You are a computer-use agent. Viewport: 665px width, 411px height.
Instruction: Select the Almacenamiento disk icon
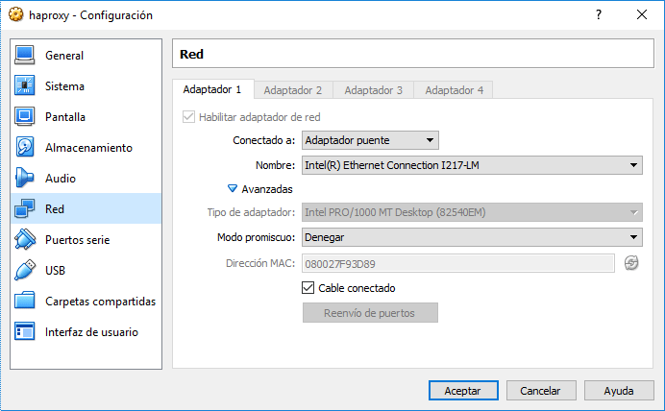pyautogui.click(x=25, y=148)
